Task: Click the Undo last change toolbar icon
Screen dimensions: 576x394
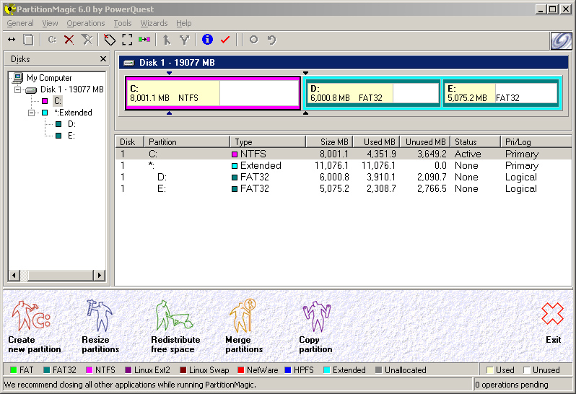Action: point(271,40)
